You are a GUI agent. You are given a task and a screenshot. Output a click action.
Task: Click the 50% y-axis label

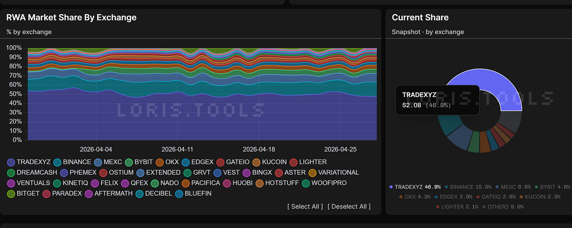point(16,94)
